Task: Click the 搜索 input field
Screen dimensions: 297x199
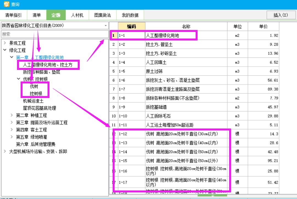Action: [x=55, y=34]
